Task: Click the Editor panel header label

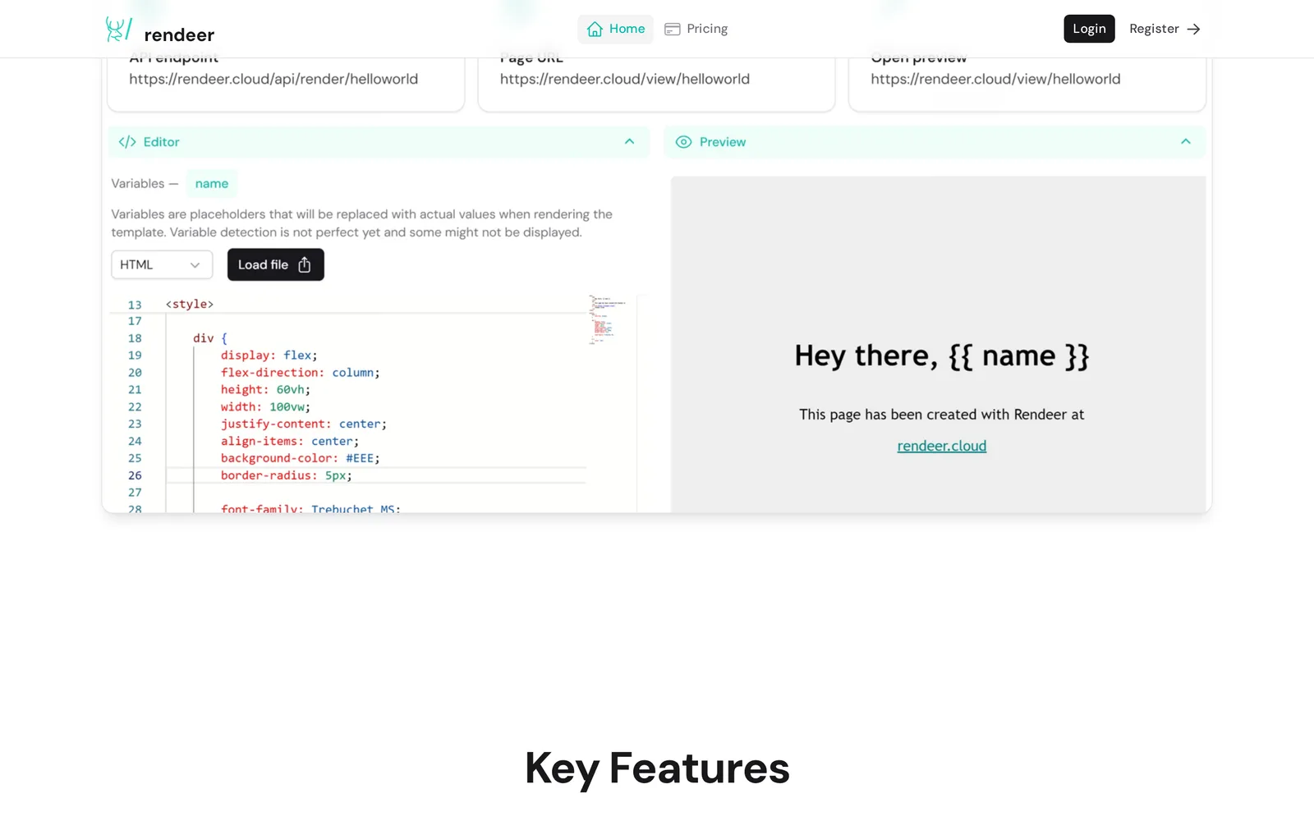Action: 161,142
